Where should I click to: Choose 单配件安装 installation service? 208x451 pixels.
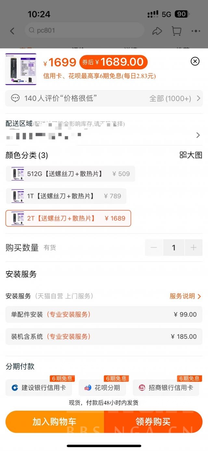104,314
